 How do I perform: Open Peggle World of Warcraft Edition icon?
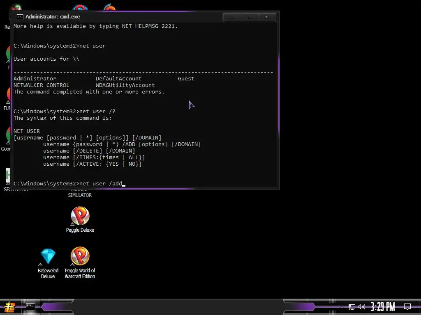pyautogui.click(x=80, y=263)
